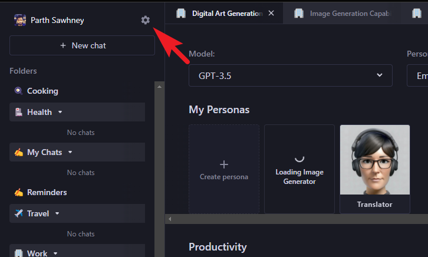
Task: Select the Digital Art Generation tab
Action: click(x=227, y=13)
